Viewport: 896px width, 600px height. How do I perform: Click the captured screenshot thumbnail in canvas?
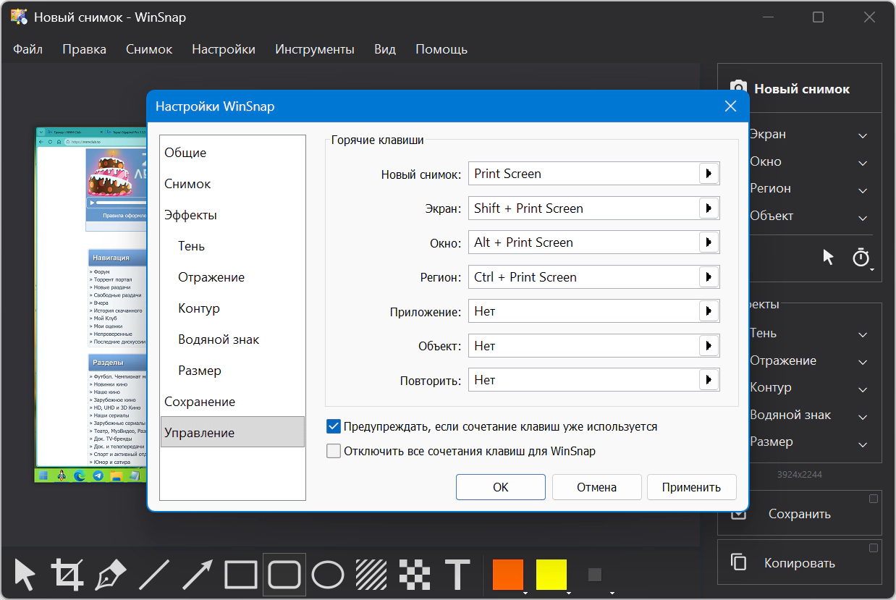91,305
